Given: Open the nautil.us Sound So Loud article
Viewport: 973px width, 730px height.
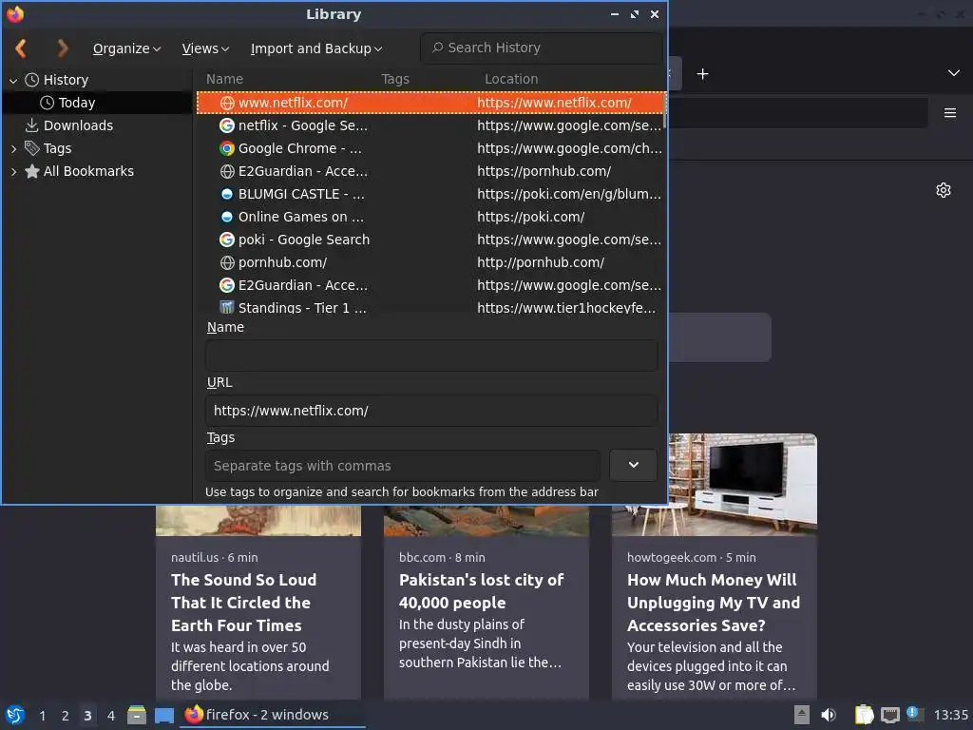Looking at the screenshot, I should (x=258, y=602).
